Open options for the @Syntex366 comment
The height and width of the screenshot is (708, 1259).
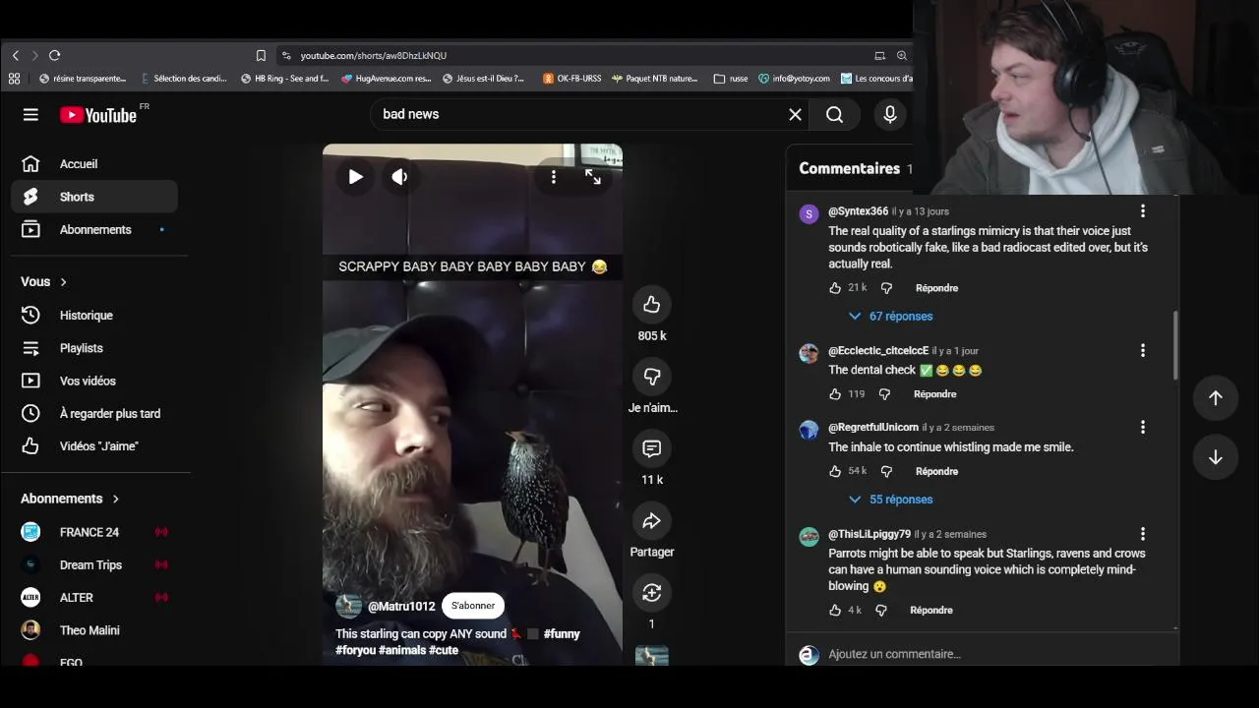1142,211
